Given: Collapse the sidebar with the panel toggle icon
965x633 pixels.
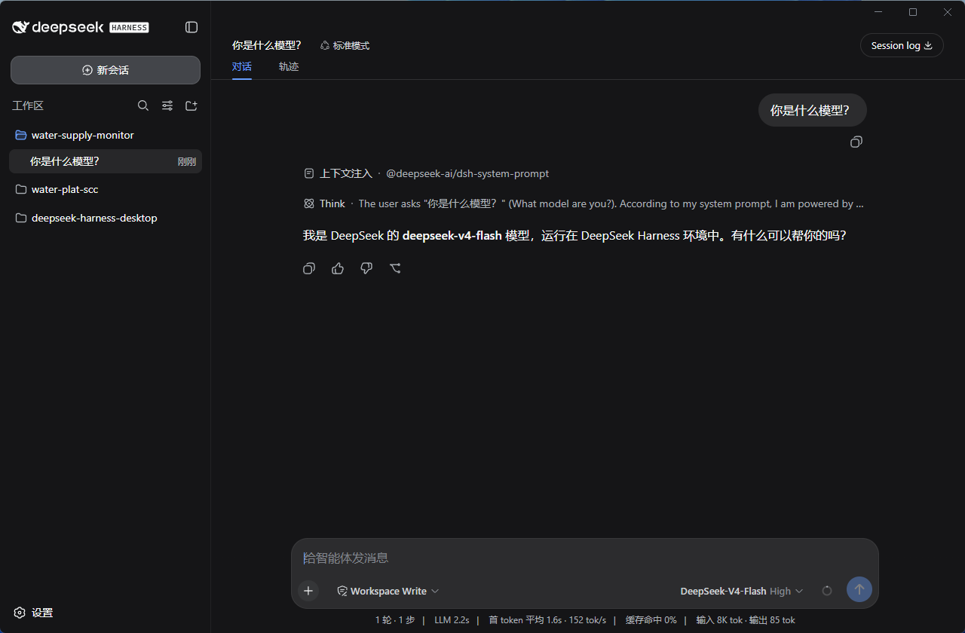Looking at the screenshot, I should tap(191, 27).
